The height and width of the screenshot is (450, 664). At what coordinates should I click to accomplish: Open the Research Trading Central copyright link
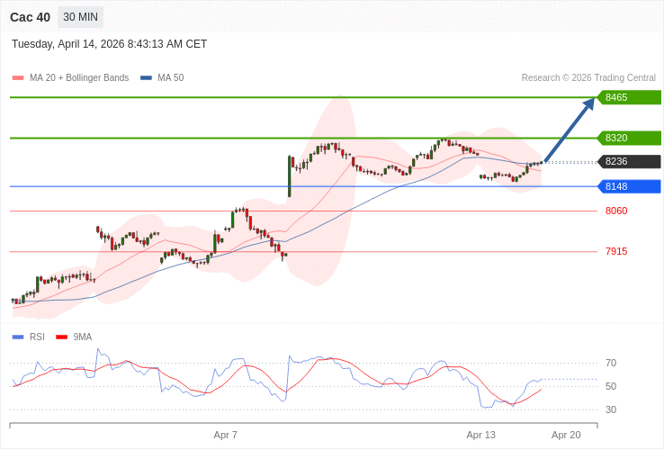pyautogui.click(x=588, y=78)
